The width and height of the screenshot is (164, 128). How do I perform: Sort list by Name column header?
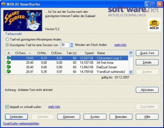(x=111, y=53)
